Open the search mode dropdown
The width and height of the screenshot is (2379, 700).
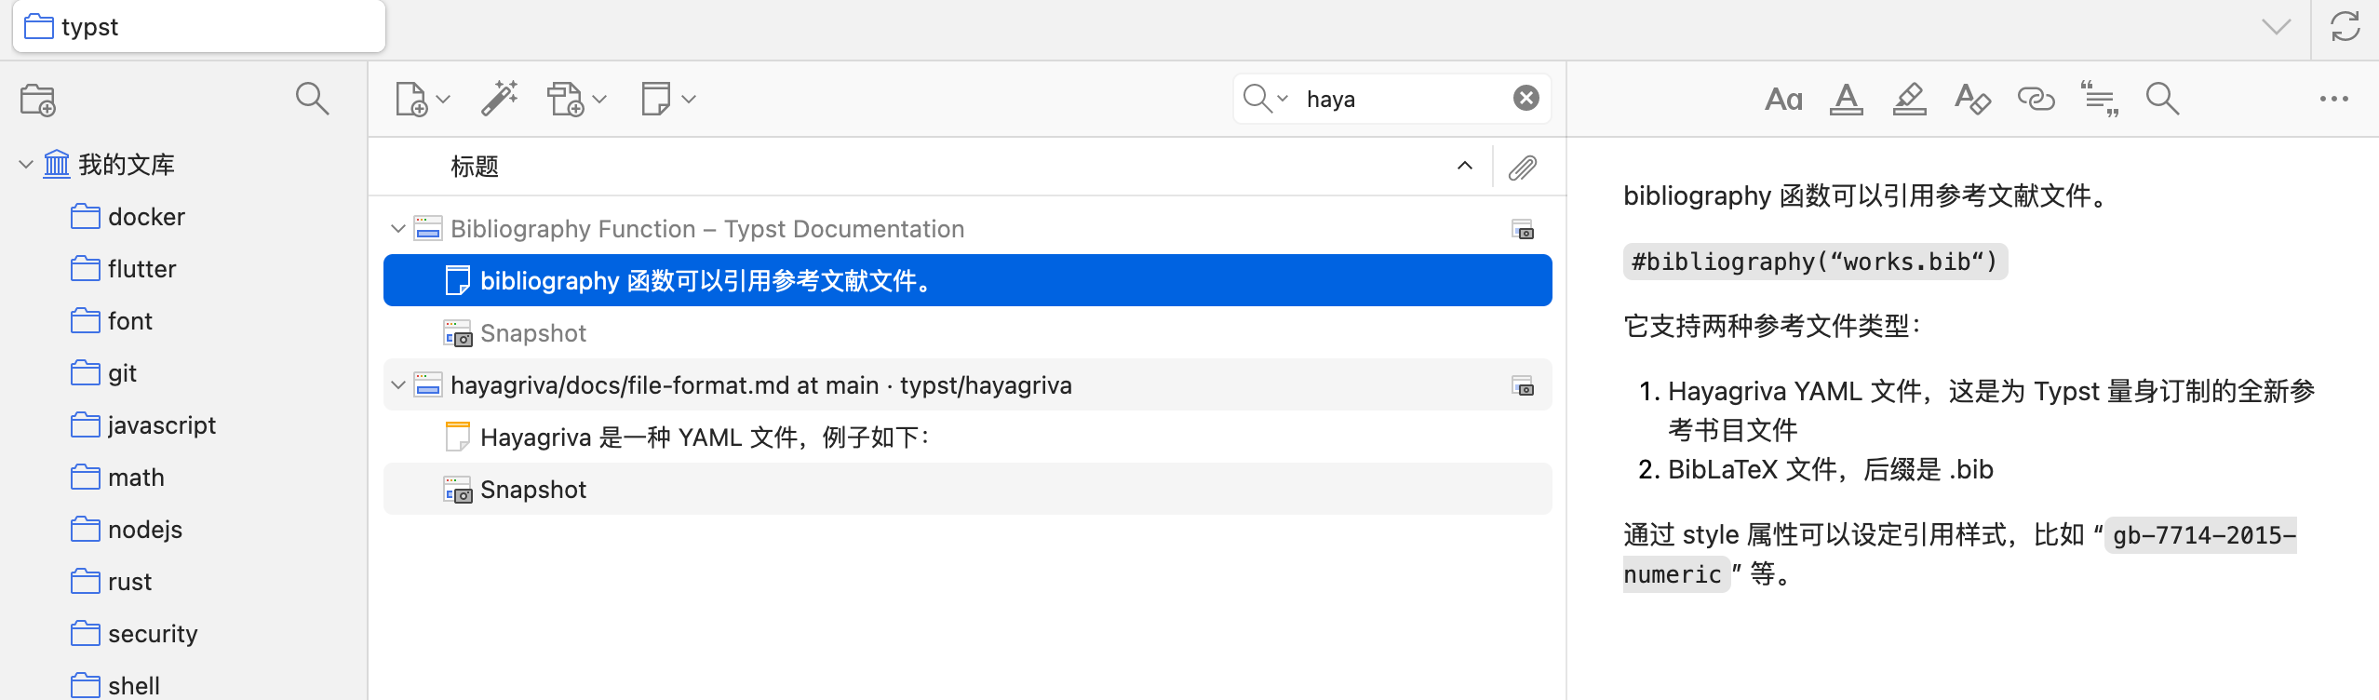coord(1266,99)
